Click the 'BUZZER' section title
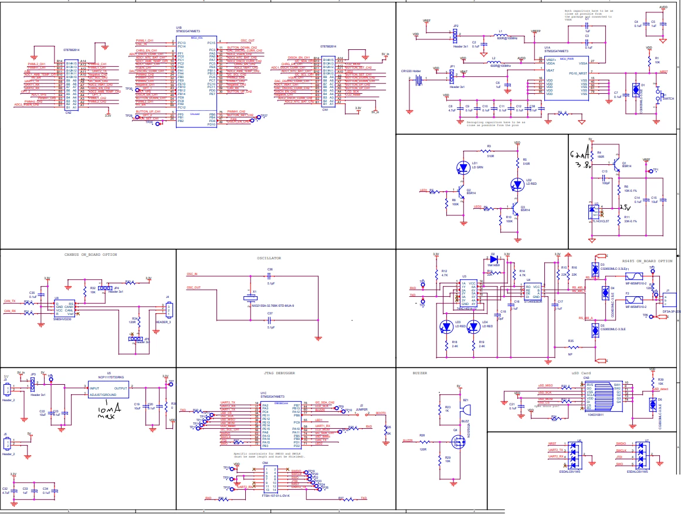681x515 pixels. point(419,373)
